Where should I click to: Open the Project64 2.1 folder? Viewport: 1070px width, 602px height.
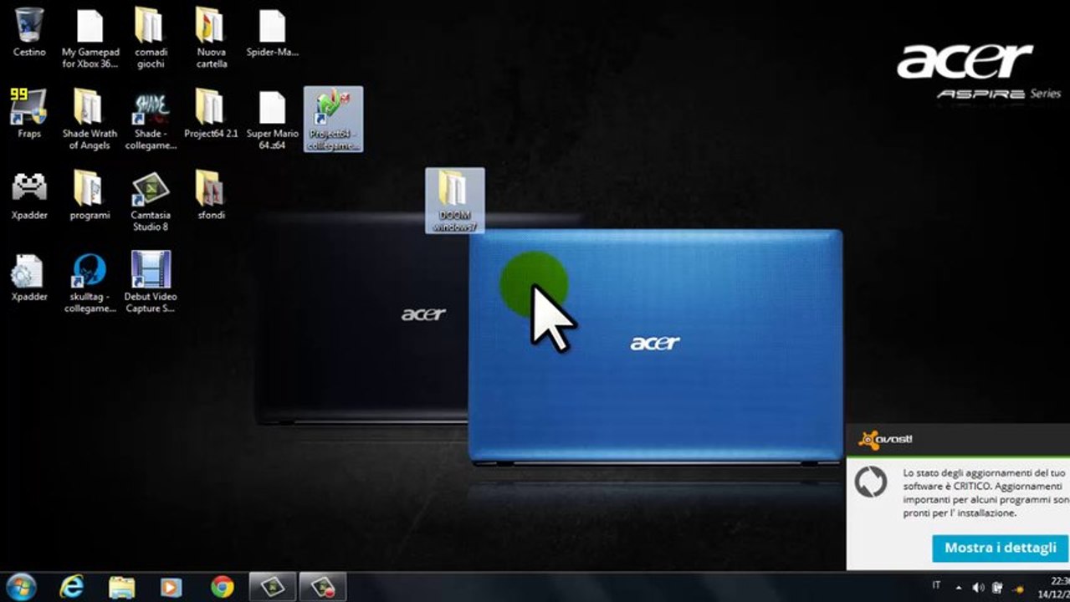(211, 114)
